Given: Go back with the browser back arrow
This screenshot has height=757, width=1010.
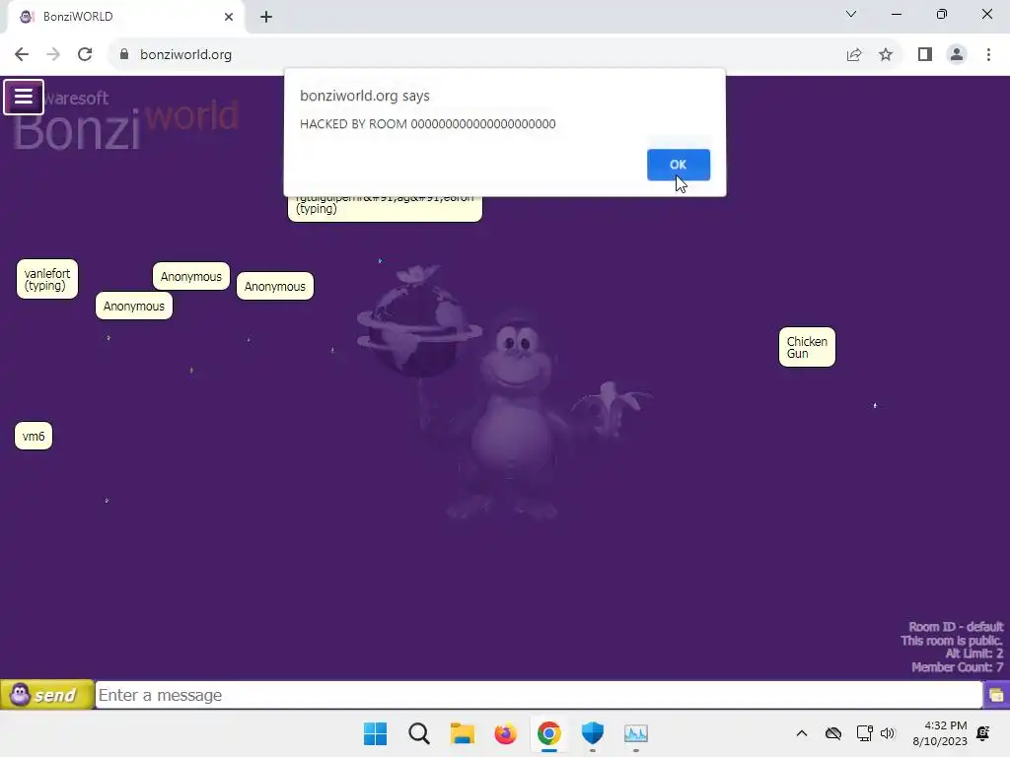Looking at the screenshot, I should pos(22,55).
